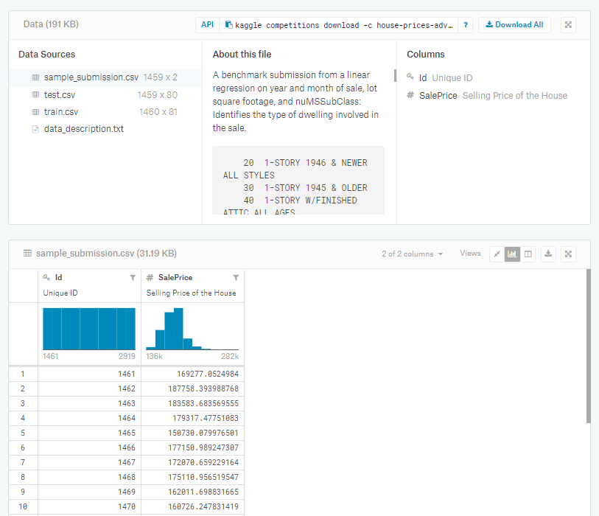Click Id cell 1463

tap(127, 403)
